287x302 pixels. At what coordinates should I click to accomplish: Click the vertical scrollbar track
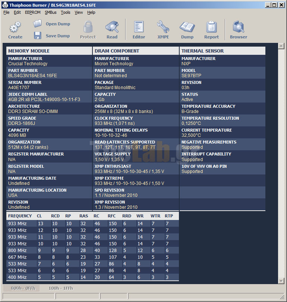tap(281, 164)
